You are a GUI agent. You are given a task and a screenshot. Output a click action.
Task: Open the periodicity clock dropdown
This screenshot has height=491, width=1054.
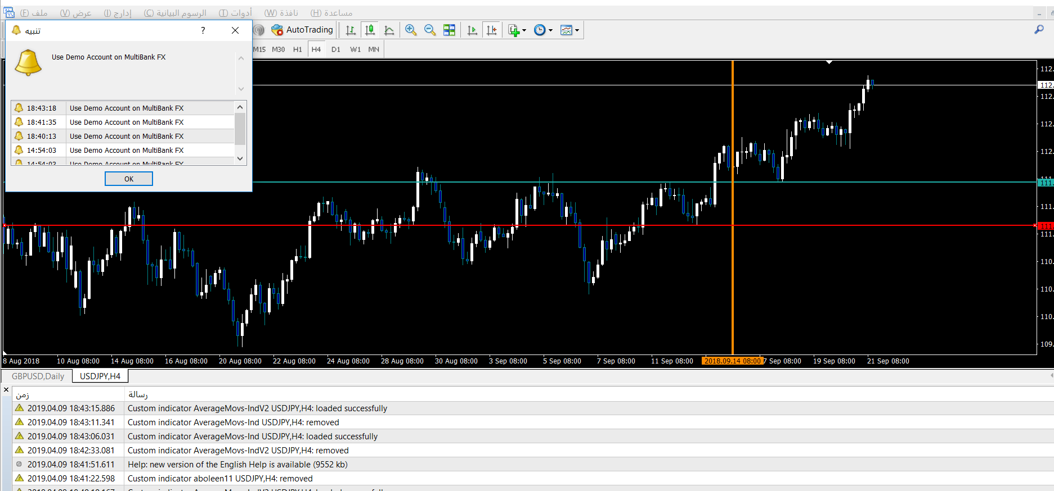pyautogui.click(x=543, y=30)
